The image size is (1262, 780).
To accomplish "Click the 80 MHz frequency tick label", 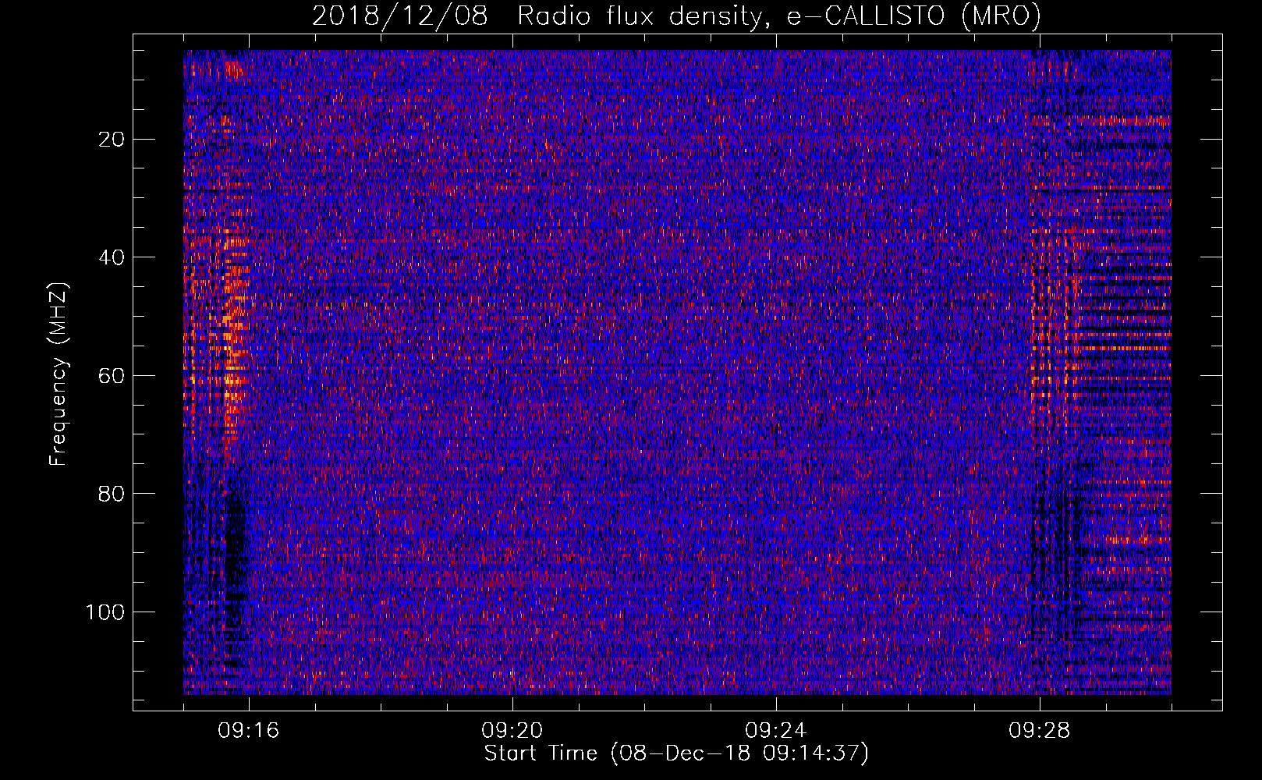I will pyautogui.click(x=112, y=494).
